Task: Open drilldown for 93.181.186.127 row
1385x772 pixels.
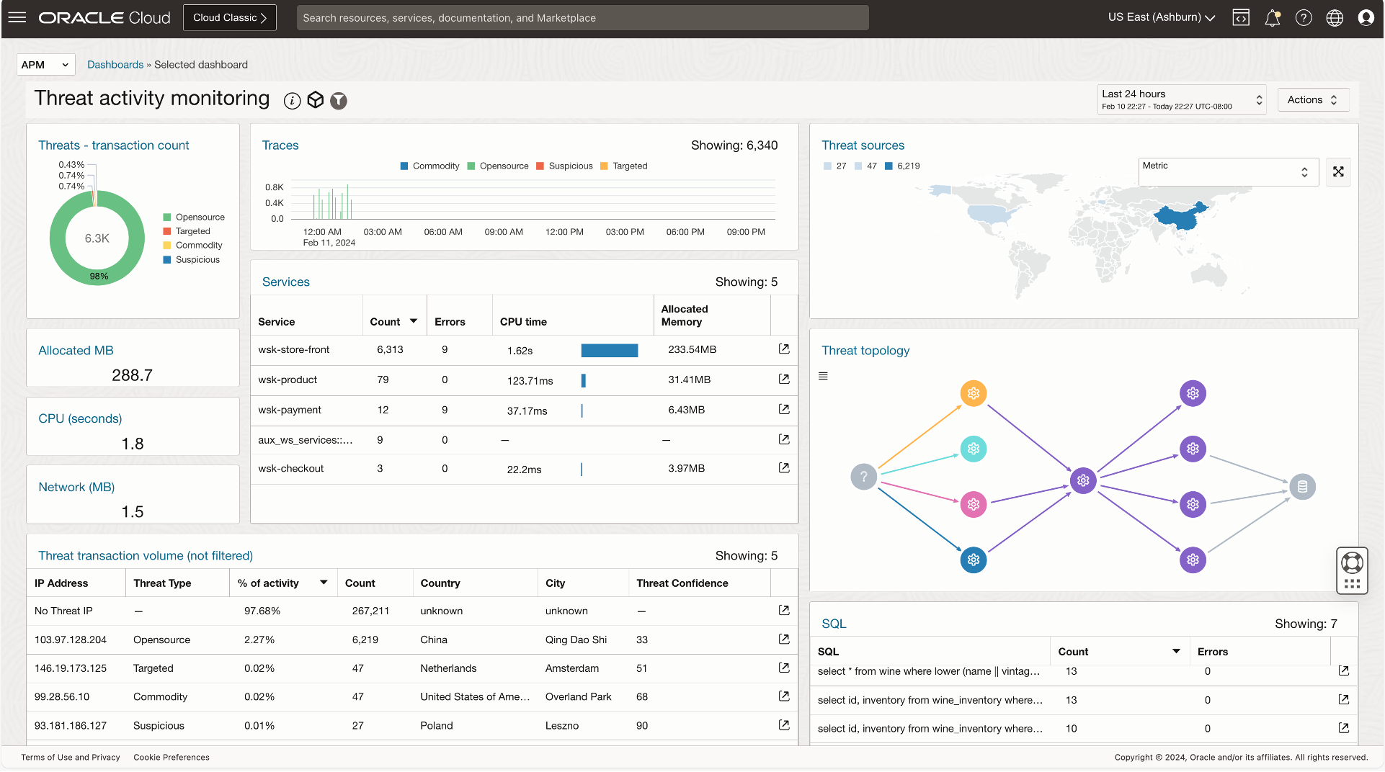Action: 784,725
